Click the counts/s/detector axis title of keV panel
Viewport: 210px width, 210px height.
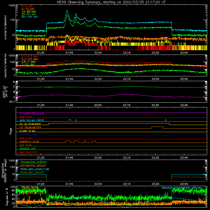click(x=5, y=27)
